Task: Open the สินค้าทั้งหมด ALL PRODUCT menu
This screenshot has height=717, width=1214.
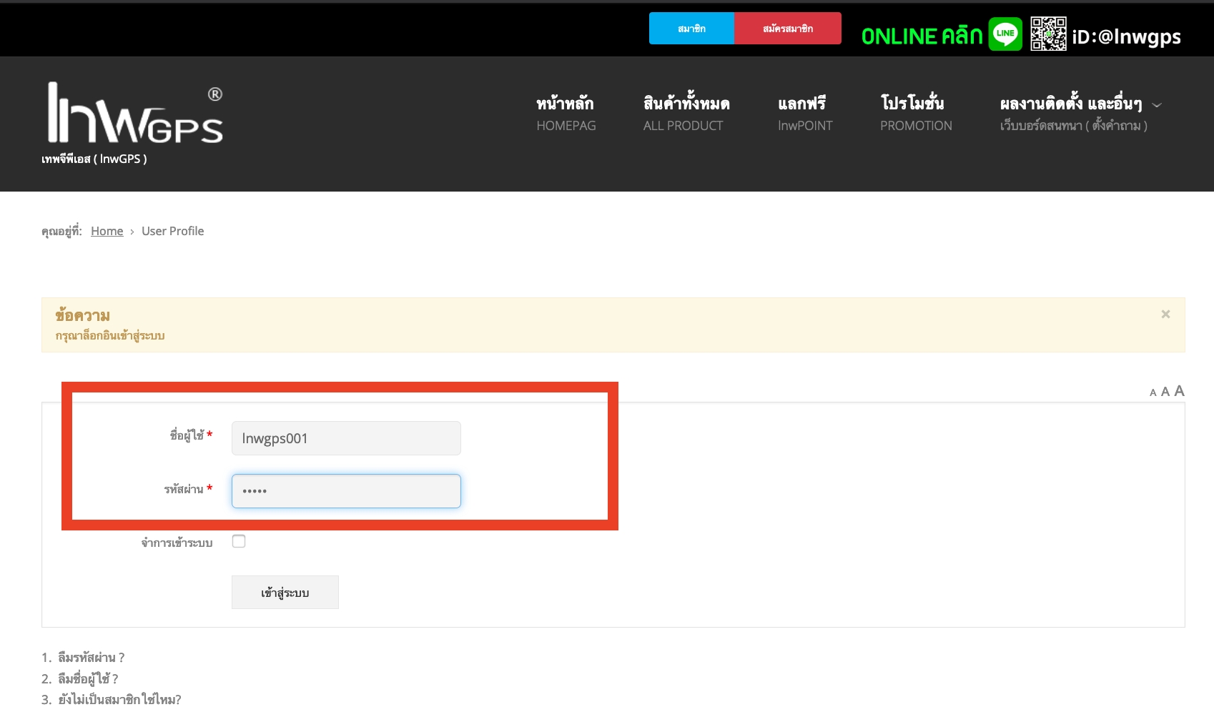Action: (686, 114)
